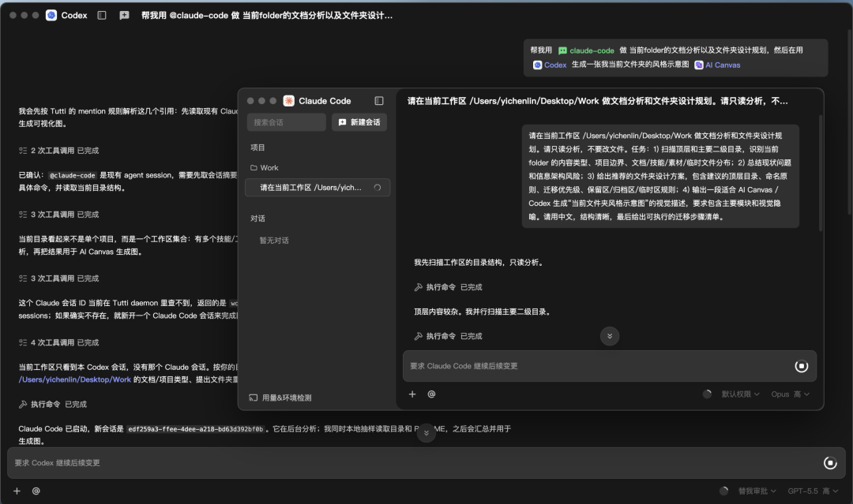Image resolution: width=853 pixels, height=504 pixels.
Task: Click plus attach icon in Codex
Action: point(17,491)
